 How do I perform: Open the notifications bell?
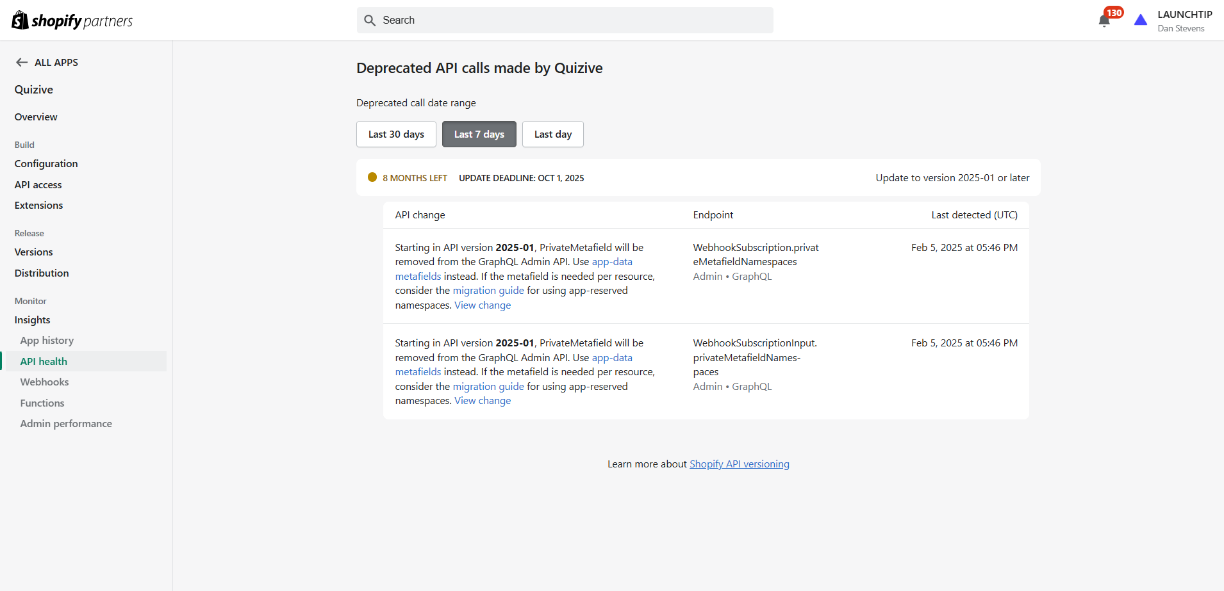pyautogui.click(x=1104, y=20)
